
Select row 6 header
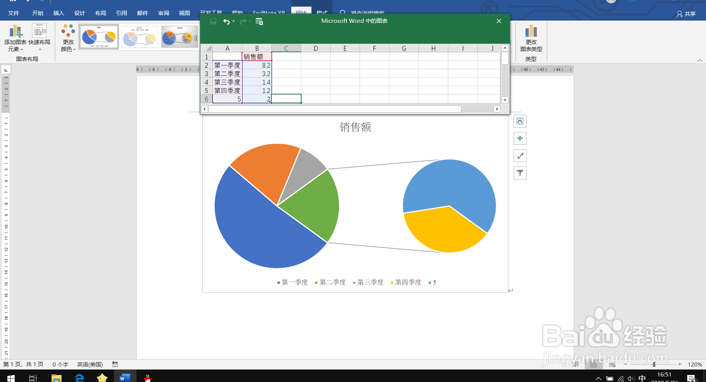207,99
